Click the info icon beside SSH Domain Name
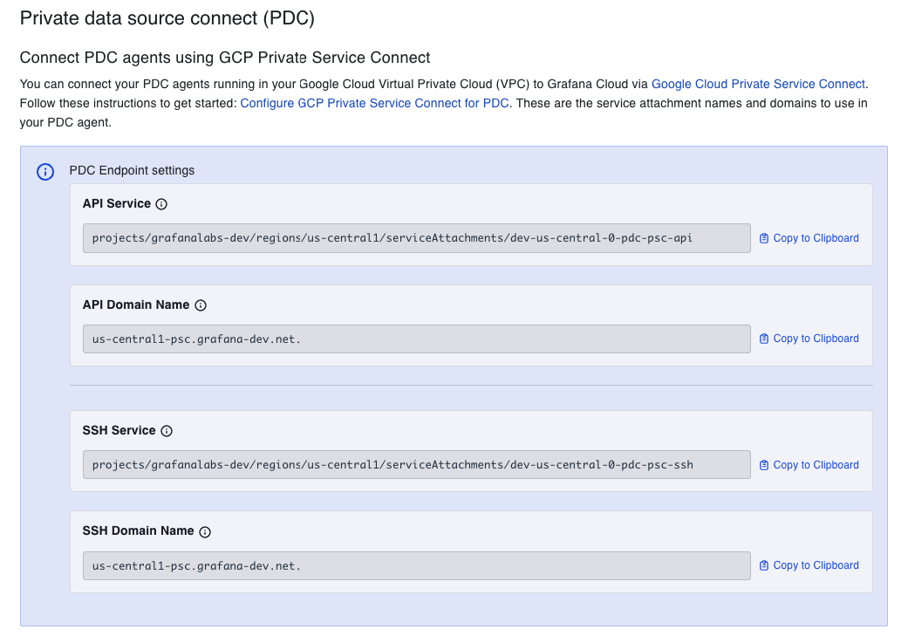The width and height of the screenshot is (901, 643). 204,530
